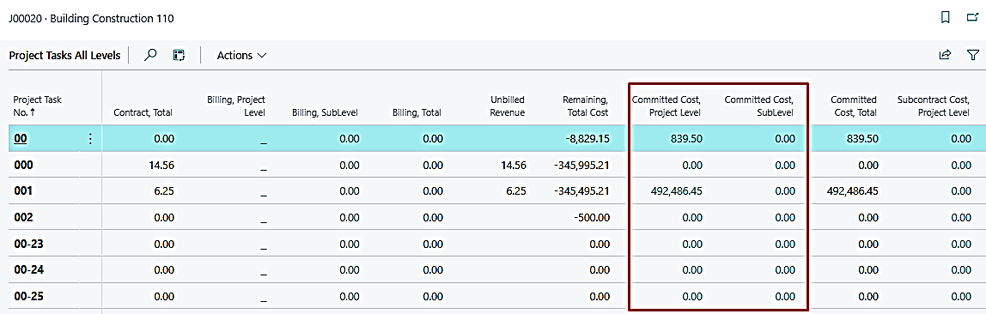Viewport: 986px width, 314px height.
Task: Click remaining cost -345,995.21
Action: coord(581,166)
